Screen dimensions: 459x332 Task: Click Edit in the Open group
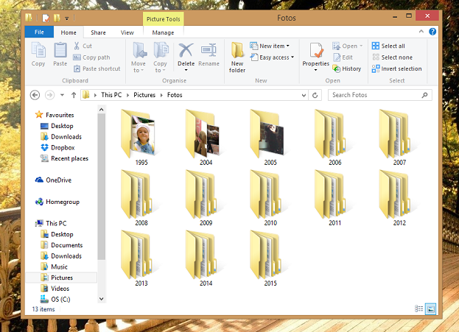pos(343,57)
